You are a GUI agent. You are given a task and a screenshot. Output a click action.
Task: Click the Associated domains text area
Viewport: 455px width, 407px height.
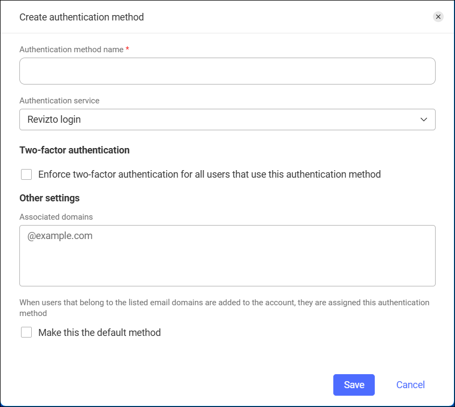coord(227,256)
